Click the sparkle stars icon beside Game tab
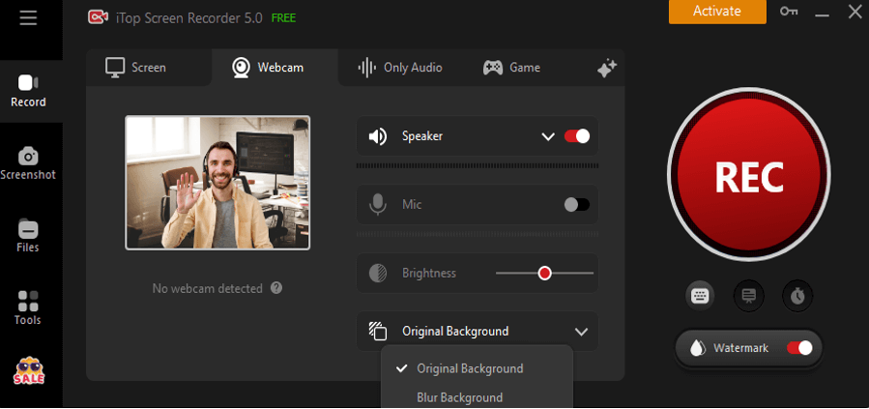869x409 pixels. click(x=607, y=68)
